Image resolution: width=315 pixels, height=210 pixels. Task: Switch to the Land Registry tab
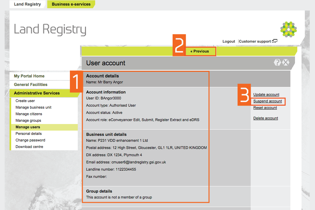pos(27,4)
